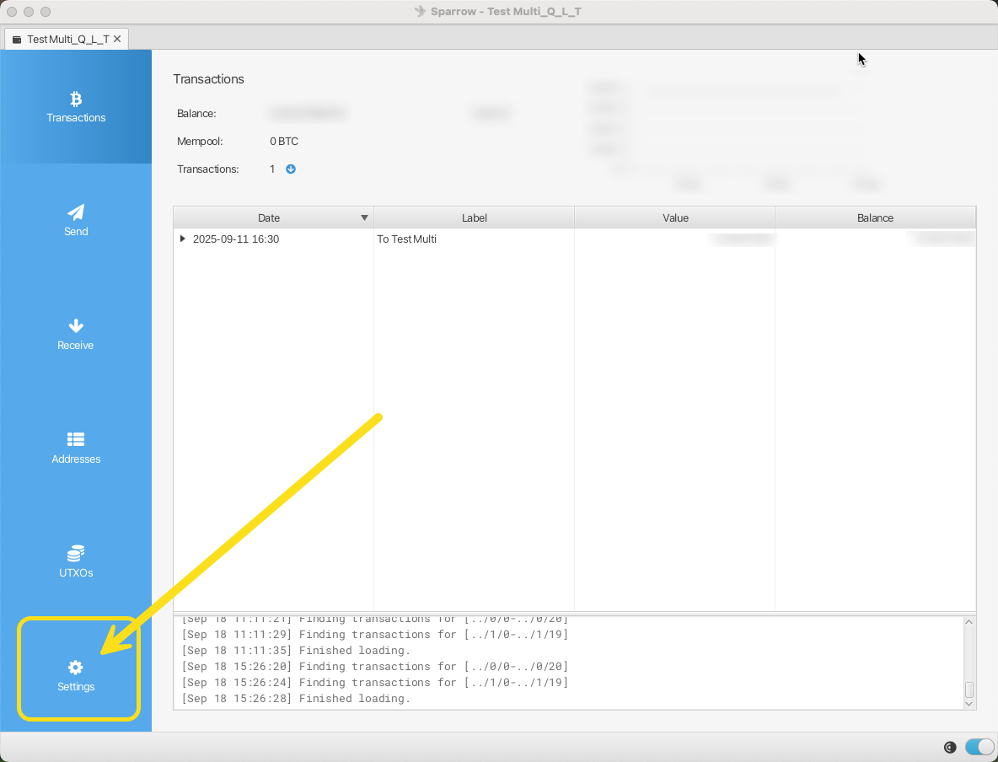Close the Test Multi_Q_L_T tab
998x762 pixels.
[117, 39]
